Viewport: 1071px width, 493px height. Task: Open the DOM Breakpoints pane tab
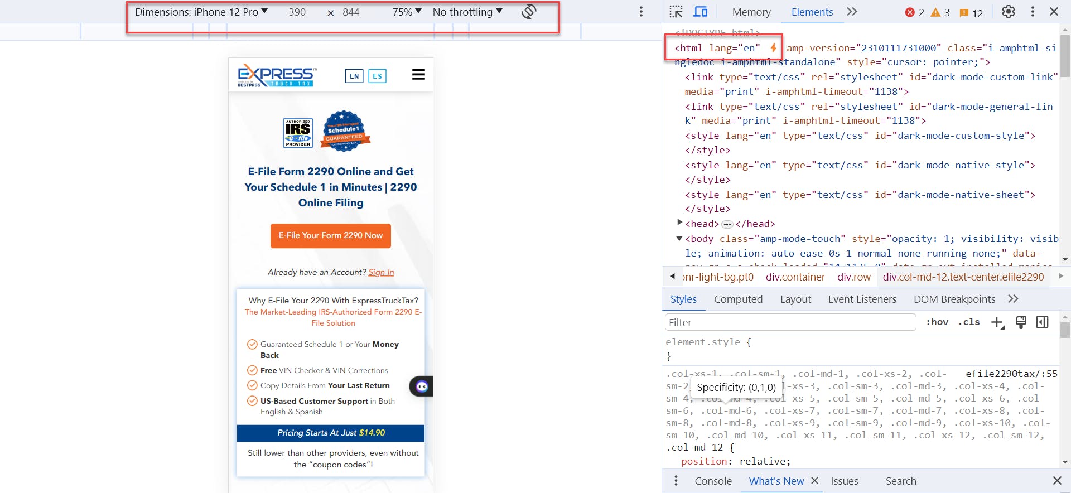pyautogui.click(x=954, y=299)
